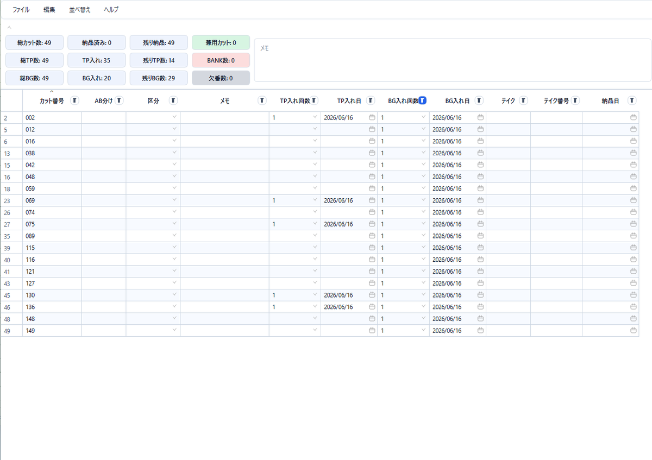The height and width of the screenshot is (460, 652).
Task: Expand TP入れ回数 dropdown for cut 002
Action: click(315, 117)
